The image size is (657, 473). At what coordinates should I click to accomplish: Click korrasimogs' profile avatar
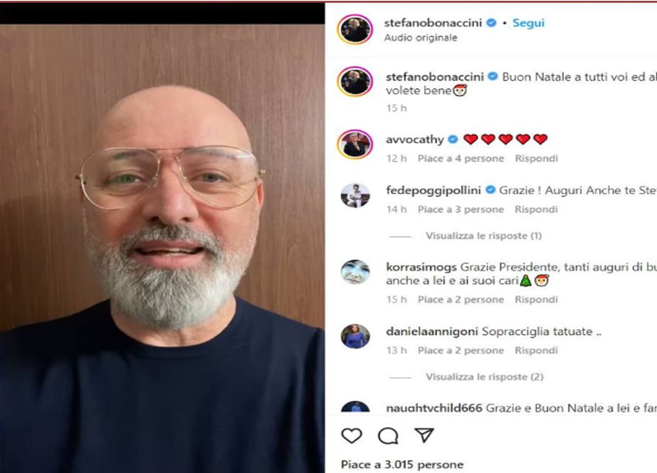(x=355, y=272)
